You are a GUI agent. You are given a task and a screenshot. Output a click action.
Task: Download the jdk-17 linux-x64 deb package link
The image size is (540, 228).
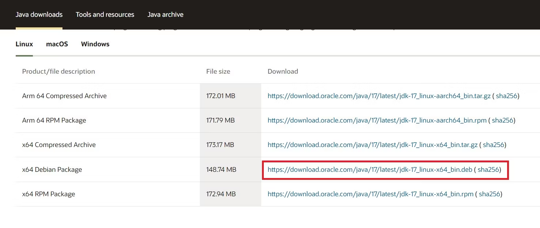(x=370, y=170)
